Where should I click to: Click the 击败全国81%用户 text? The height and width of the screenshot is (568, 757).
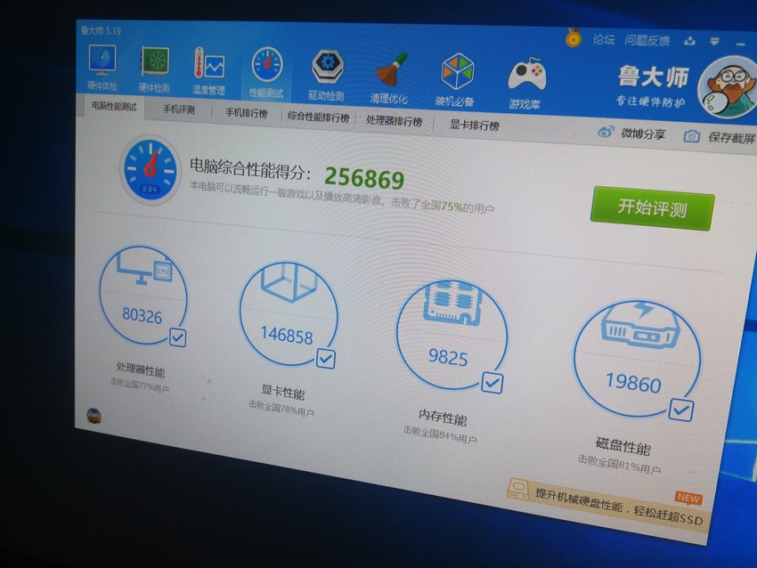click(620, 464)
